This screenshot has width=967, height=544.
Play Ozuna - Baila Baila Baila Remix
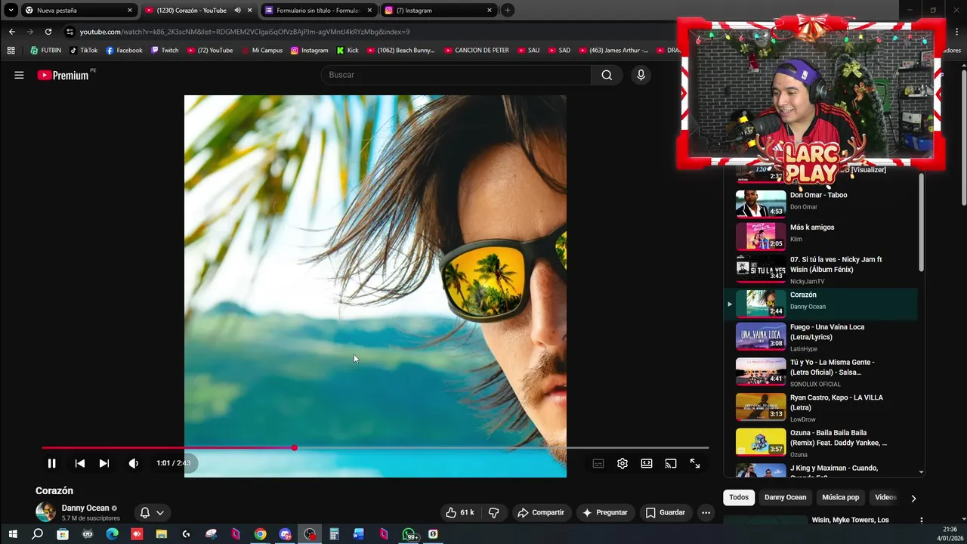point(820,443)
